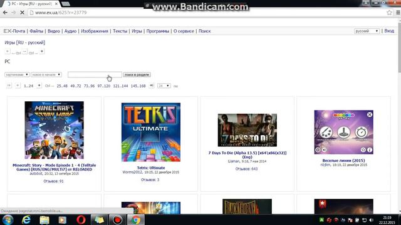Go to page range 121..144
Image resolution: width=401 pixels, height=225 pixels.
[120, 86]
